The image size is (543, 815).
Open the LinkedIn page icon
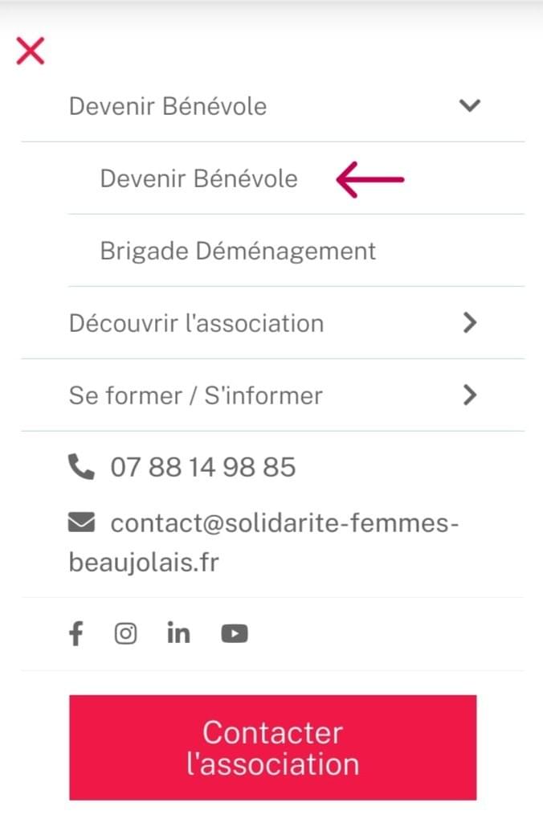(x=178, y=634)
